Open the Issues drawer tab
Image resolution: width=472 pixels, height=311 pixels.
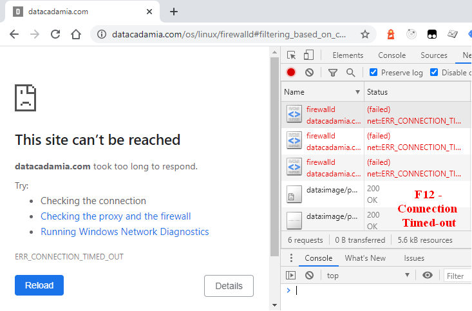pos(414,258)
